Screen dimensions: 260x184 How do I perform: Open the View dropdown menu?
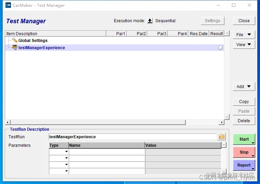pos(244,44)
